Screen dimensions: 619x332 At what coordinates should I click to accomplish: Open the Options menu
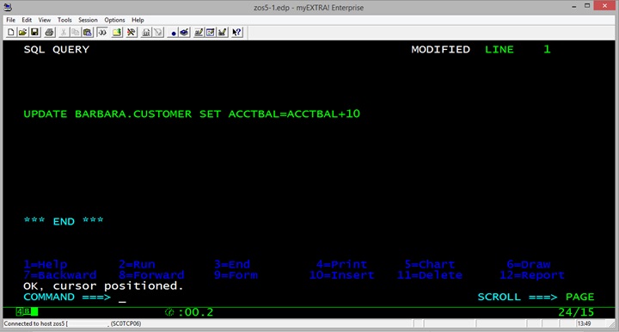coord(114,20)
